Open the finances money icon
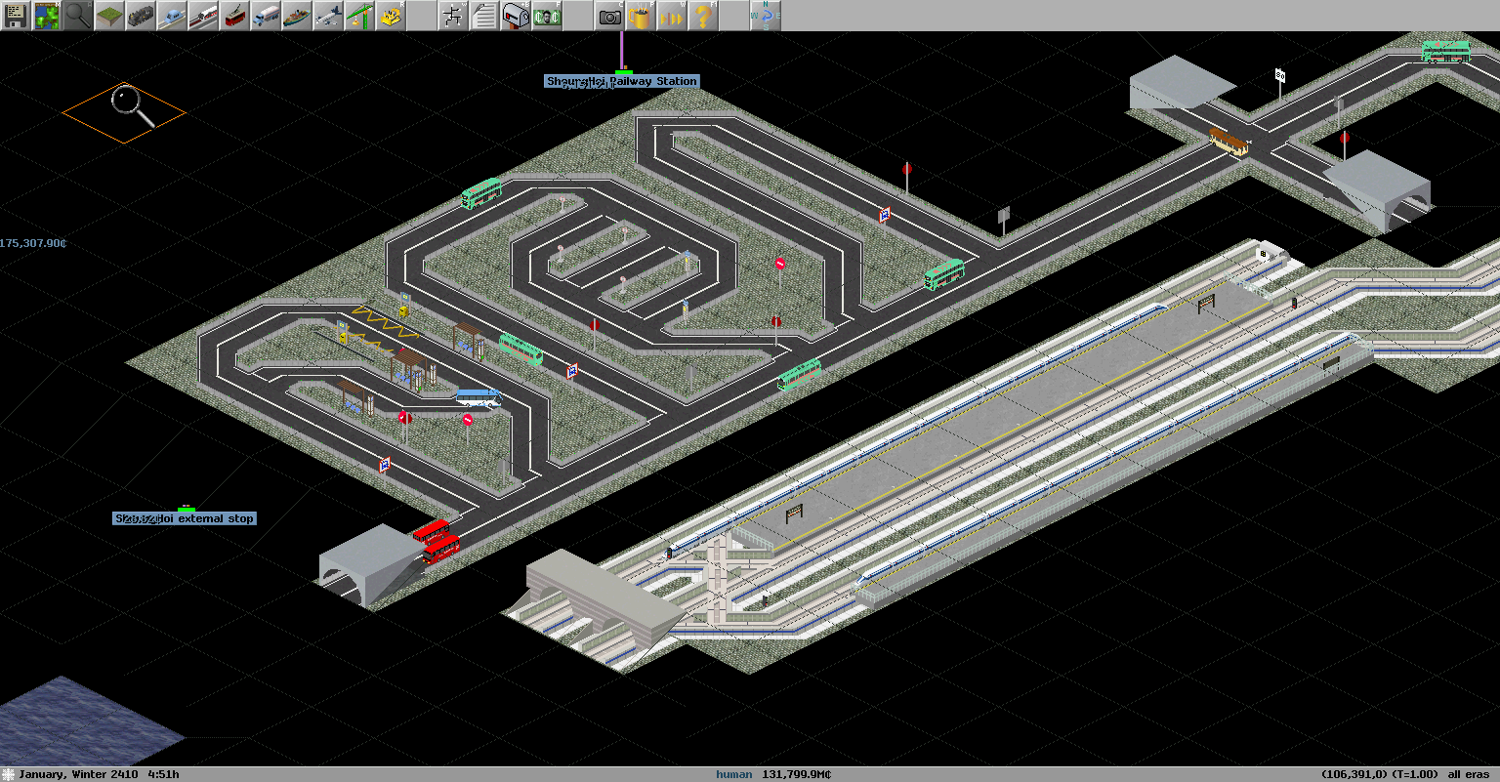Screen dimensions: 1500x782 (547, 16)
